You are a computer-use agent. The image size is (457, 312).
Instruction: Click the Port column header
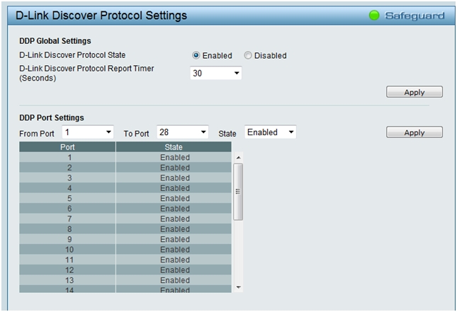point(67,147)
